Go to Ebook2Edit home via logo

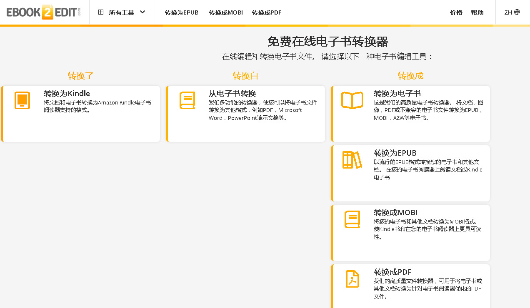43,12
